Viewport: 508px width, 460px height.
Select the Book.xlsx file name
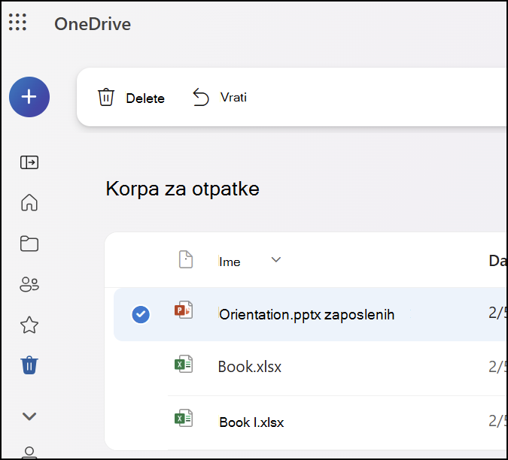(x=249, y=367)
